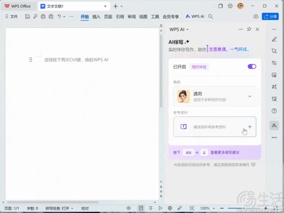Enter full screen via status bar icon
The width and height of the screenshot is (284, 213).
pyautogui.click(x=275, y=208)
